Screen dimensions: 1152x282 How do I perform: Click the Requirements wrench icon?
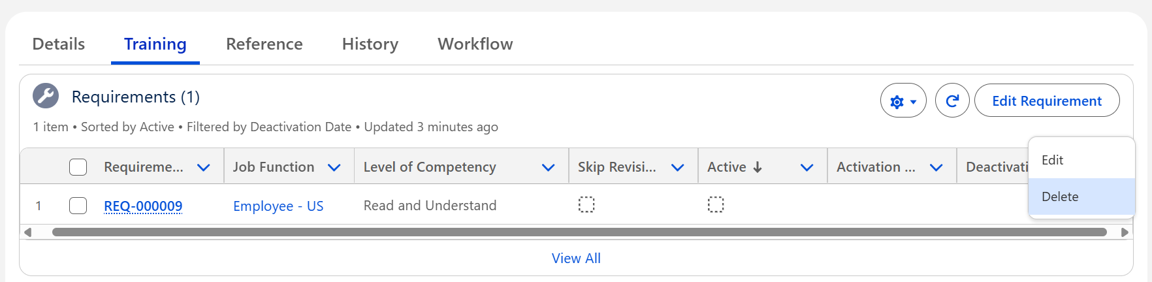coord(46,97)
